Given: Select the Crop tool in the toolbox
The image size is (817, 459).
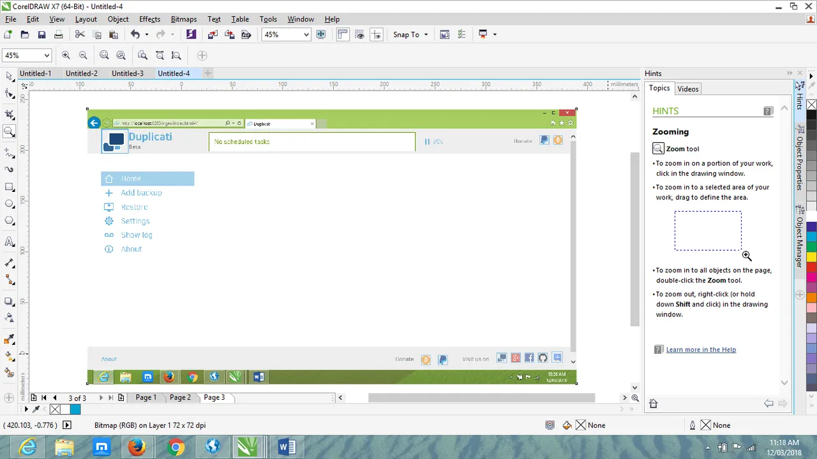Looking at the screenshot, I should (x=10, y=114).
